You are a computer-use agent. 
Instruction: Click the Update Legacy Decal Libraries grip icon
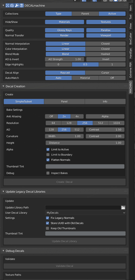coord(126,191)
